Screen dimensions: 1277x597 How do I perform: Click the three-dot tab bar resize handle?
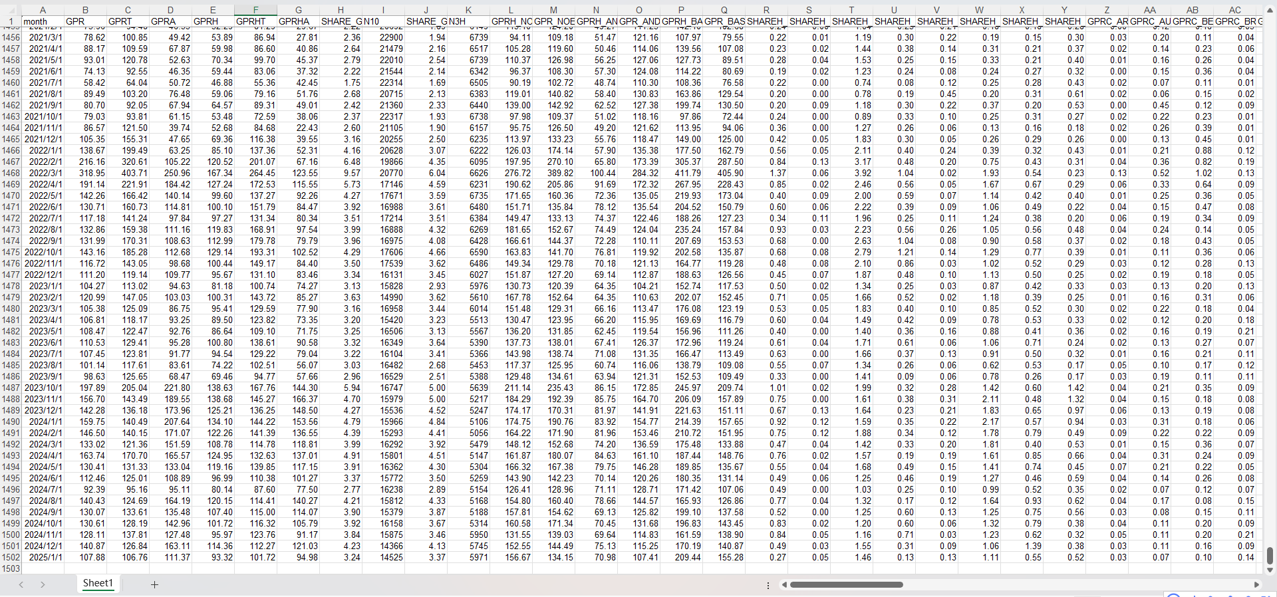click(x=768, y=585)
